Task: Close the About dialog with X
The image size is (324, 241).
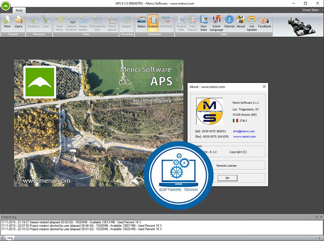Action: [264, 86]
